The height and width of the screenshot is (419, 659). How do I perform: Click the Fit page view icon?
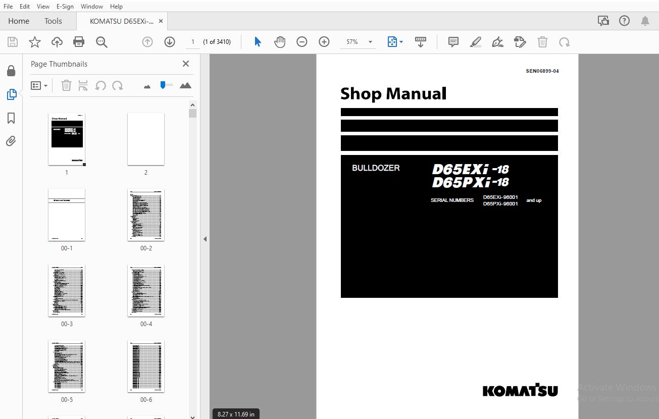[x=392, y=42]
